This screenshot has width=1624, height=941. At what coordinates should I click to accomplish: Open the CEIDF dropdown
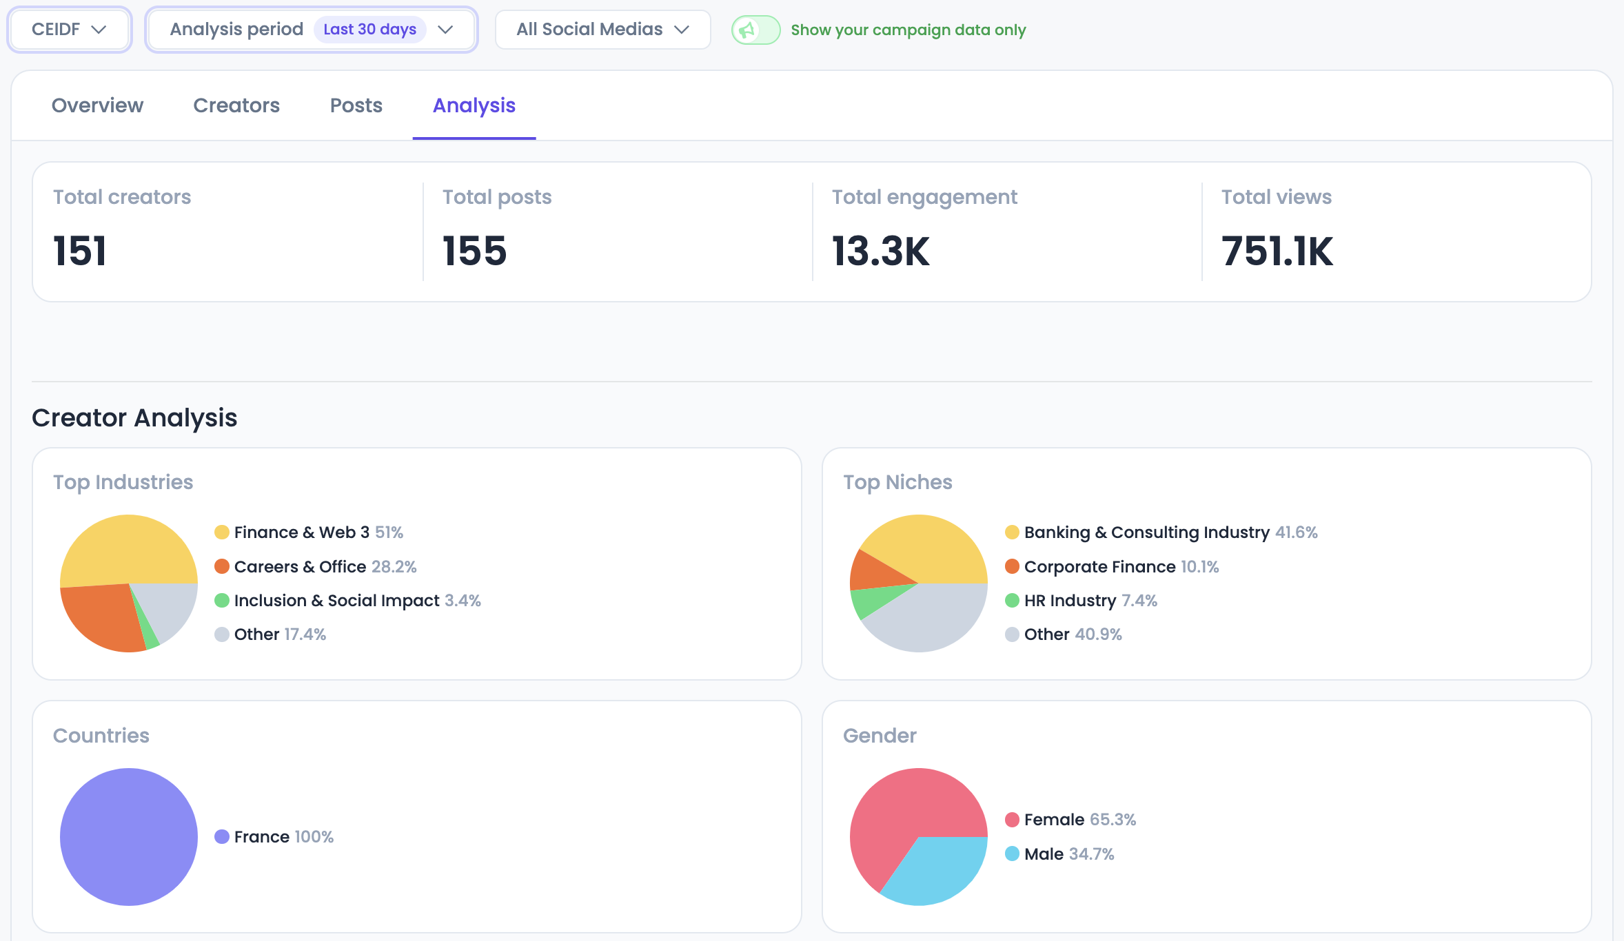pos(69,30)
